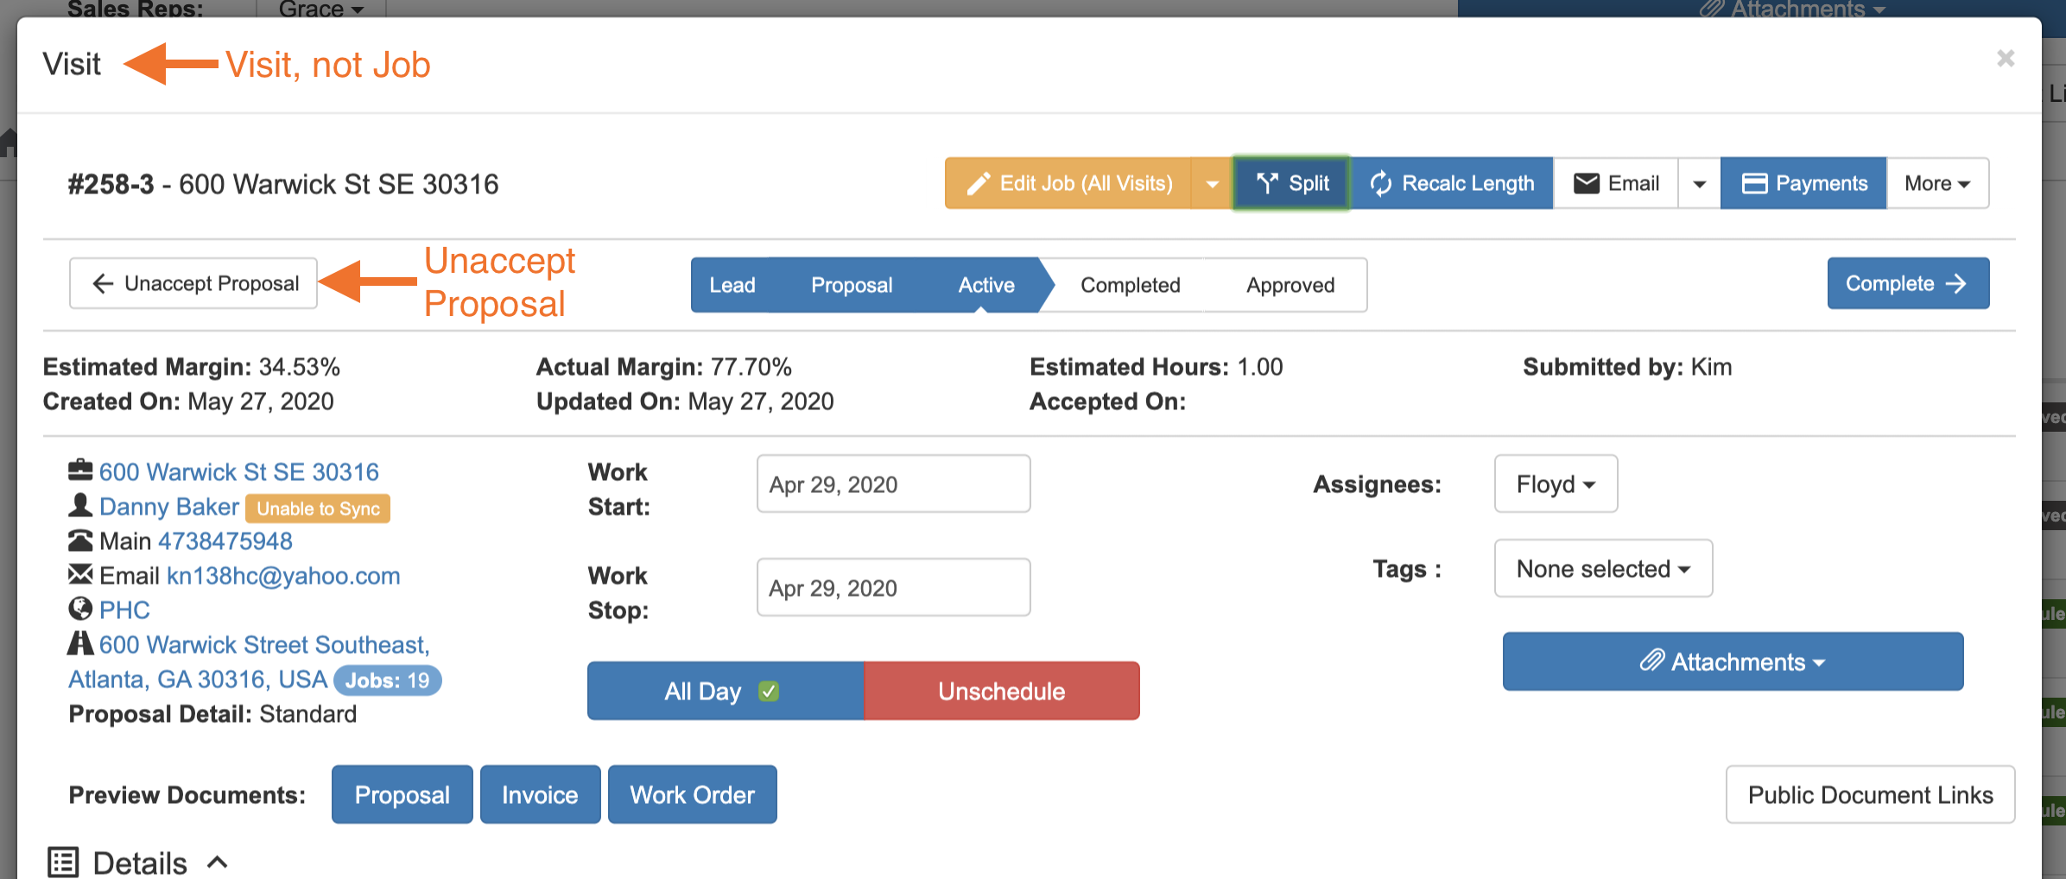Toggle the All Day checkbox
This screenshot has width=2066, height=879.
tap(768, 691)
